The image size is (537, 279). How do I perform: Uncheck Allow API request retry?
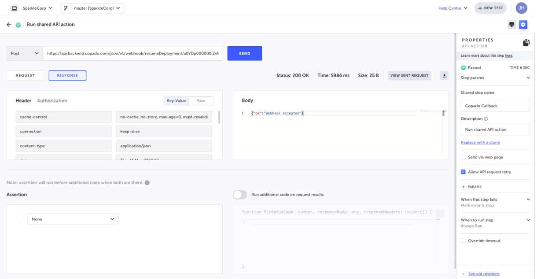pos(463,172)
